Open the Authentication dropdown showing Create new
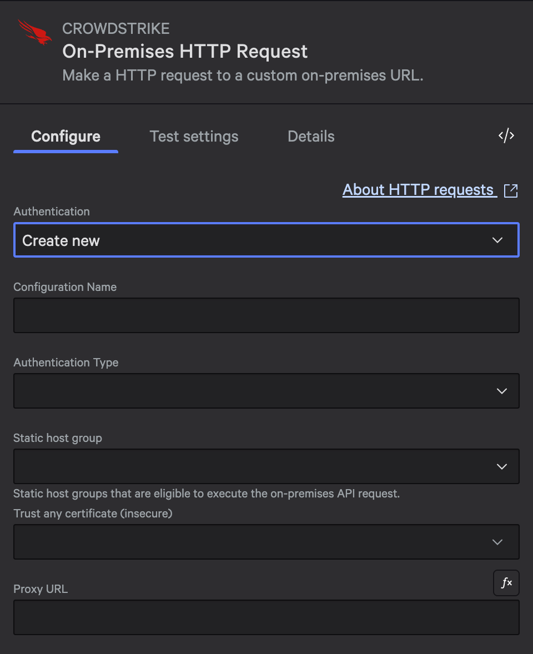Screen dimensions: 533x654 pyautogui.click(x=266, y=240)
